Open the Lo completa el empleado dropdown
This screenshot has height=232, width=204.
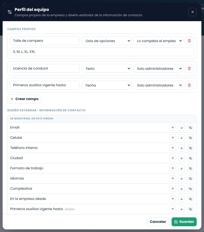[158, 41]
